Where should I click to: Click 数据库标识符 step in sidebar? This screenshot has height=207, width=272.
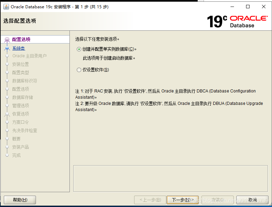tap(25, 81)
